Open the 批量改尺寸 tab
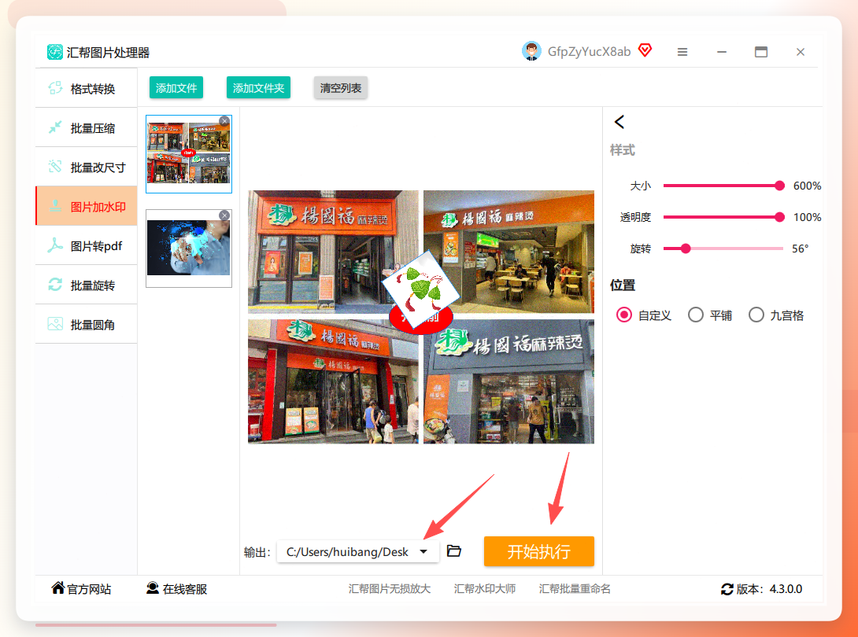Viewport: 858px width, 637px height. [86, 167]
